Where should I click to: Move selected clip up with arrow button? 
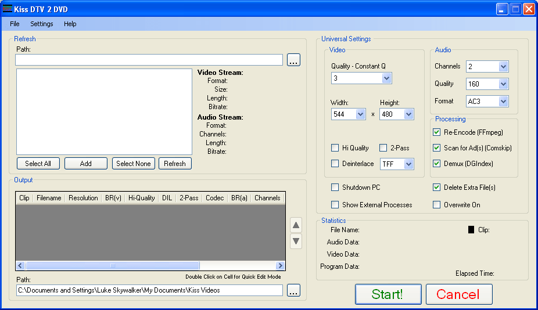[x=296, y=225]
